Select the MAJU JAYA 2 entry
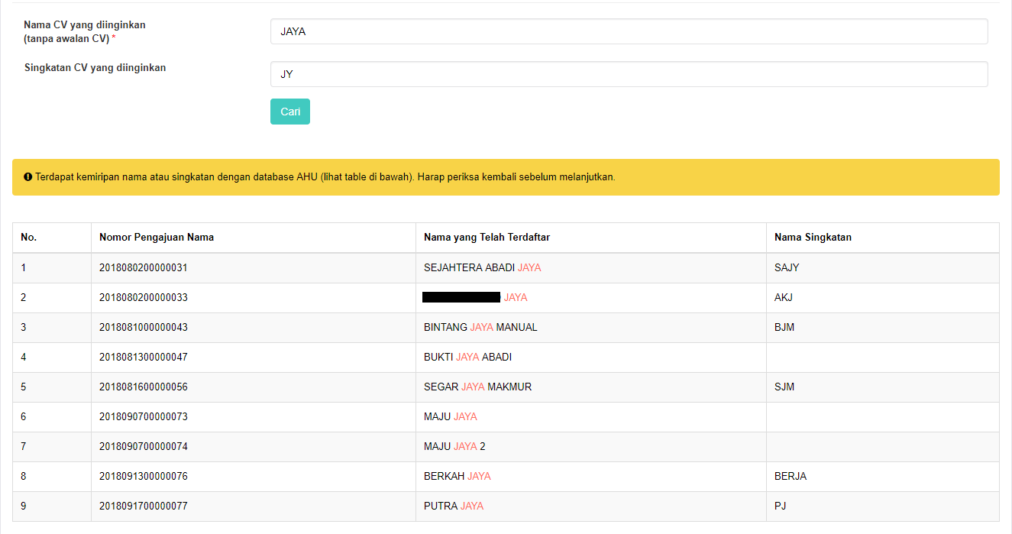The width and height of the screenshot is (1012, 534). click(454, 447)
